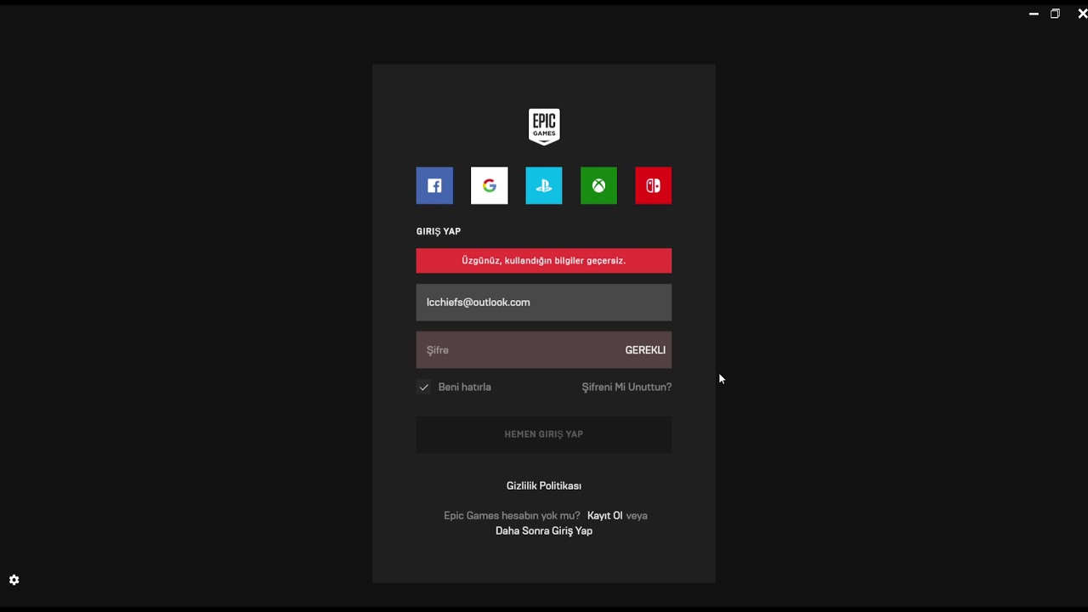Click the email field with lcchiefs@outlook.com
The width and height of the screenshot is (1088, 612).
point(544,303)
